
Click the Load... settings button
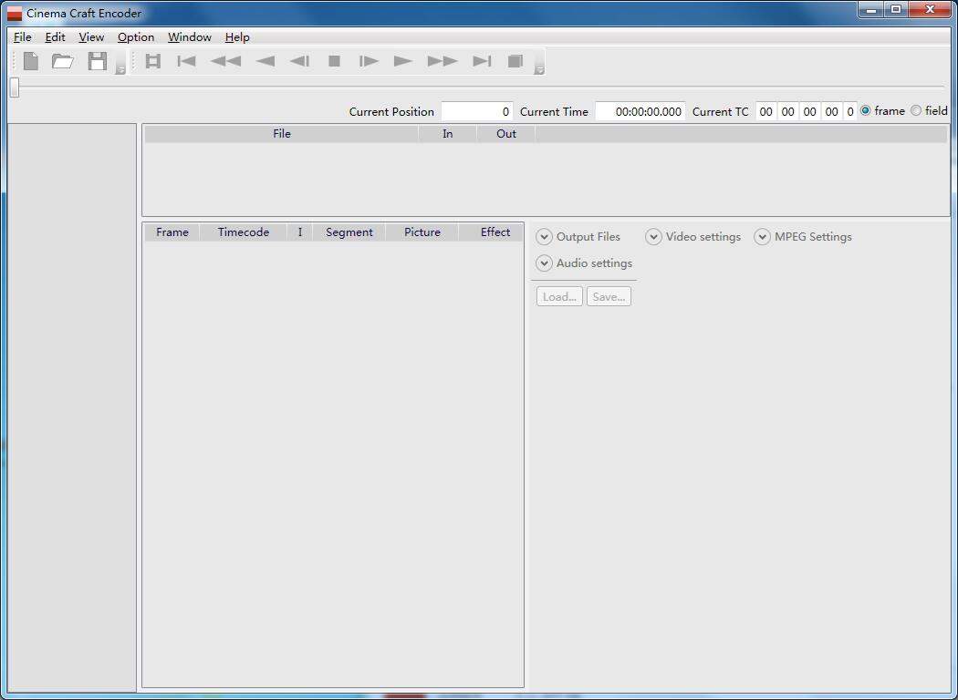558,295
